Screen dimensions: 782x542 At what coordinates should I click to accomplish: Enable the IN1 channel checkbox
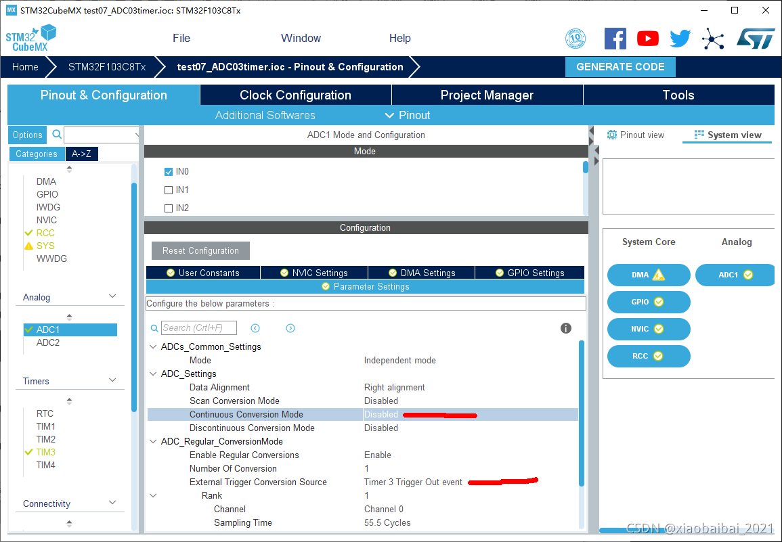(x=169, y=190)
